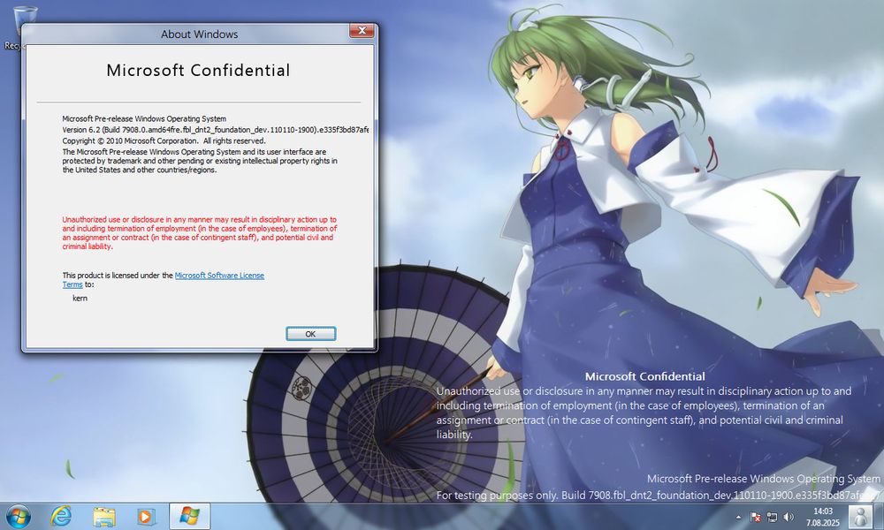Open the Microsoft Software License link
The width and height of the screenshot is (884, 530).
[x=219, y=276]
